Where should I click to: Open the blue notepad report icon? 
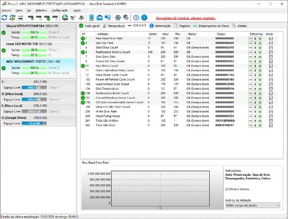click(x=91, y=18)
